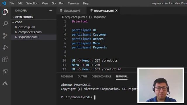This screenshot has width=187, height=105.
Task: Click the breadcrumb separator chevron after sequence.puml
Action: (x=87, y=17)
